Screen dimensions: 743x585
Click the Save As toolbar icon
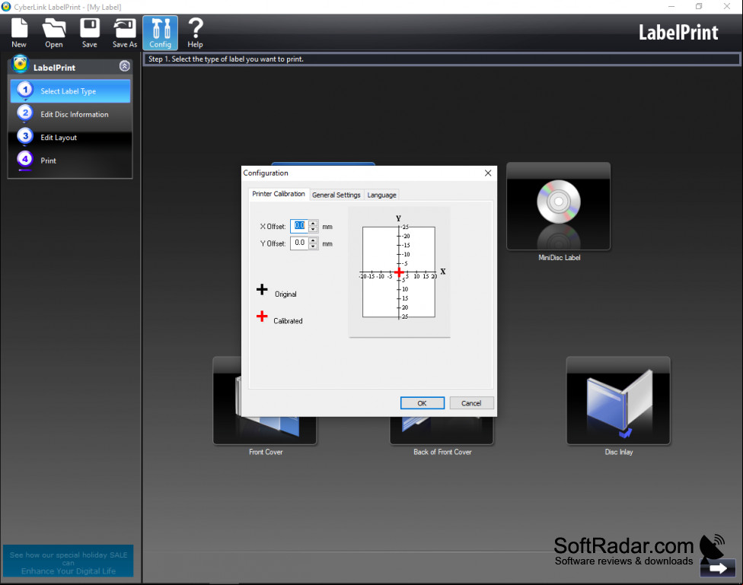tap(125, 33)
